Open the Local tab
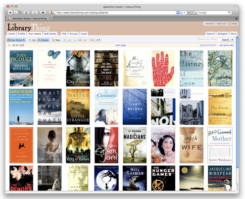Screen dimensions: 245x199 pos(84,34)
